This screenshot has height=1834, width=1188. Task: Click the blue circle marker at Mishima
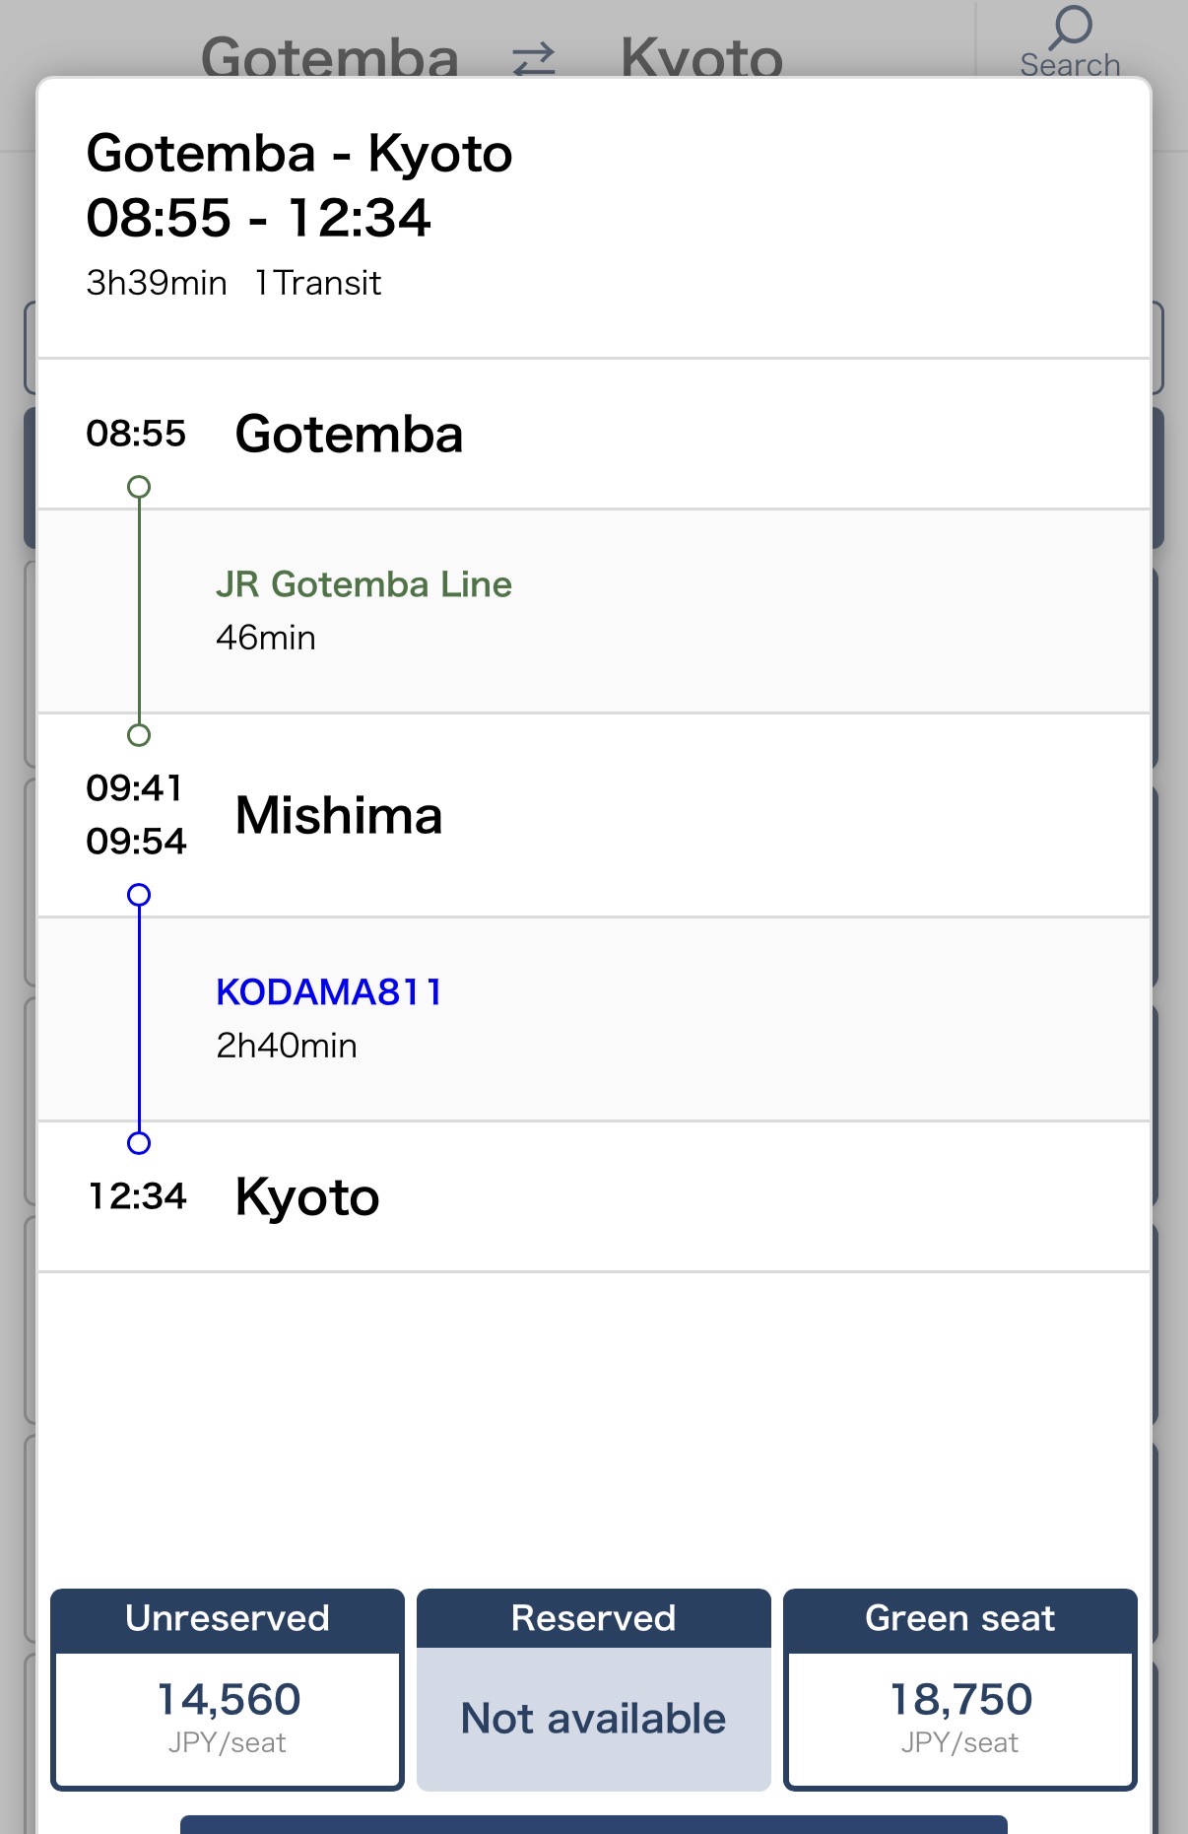pyautogui.click(x=139, y=895)
